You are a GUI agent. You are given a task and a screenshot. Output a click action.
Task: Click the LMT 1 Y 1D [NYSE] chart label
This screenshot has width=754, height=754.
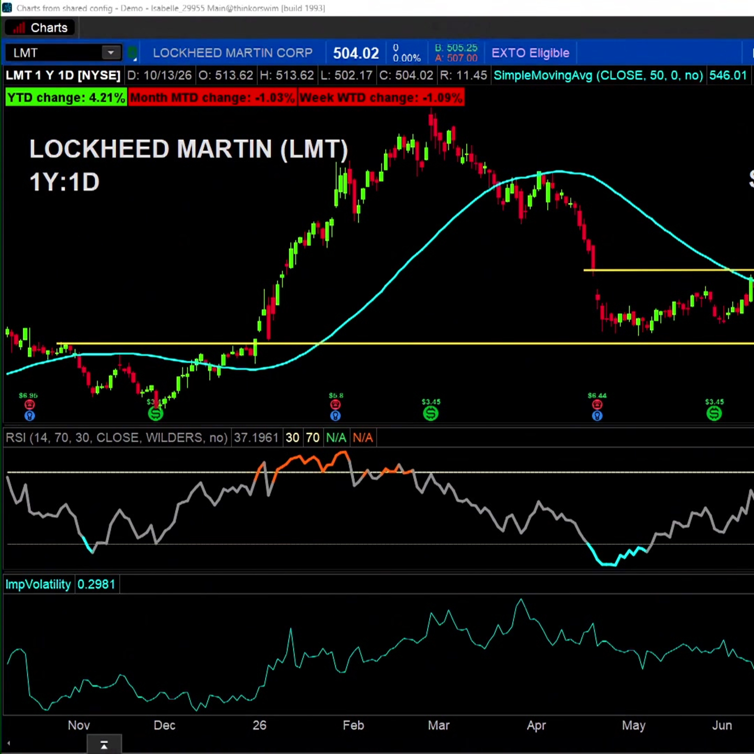[63, 75]
